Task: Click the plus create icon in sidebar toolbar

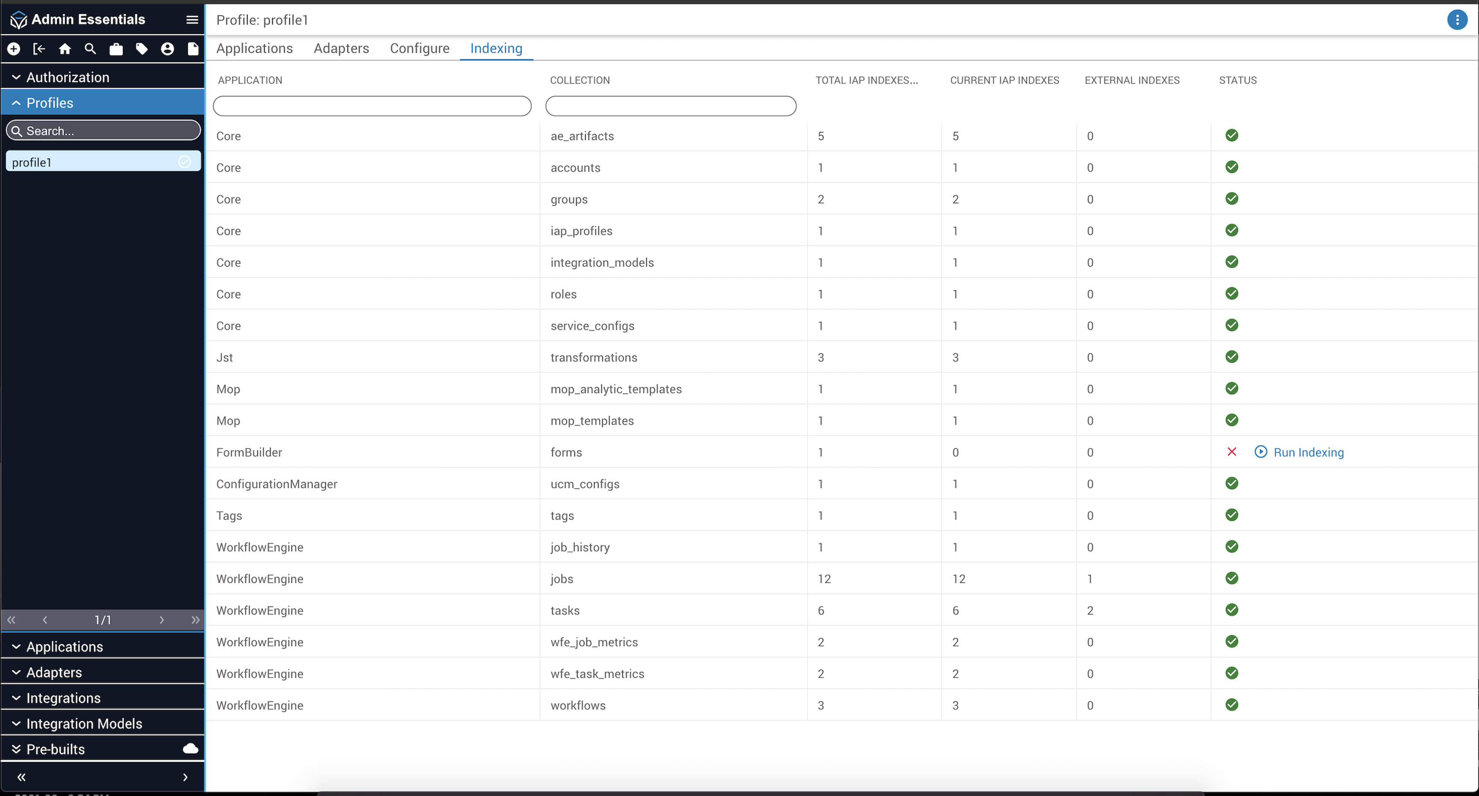Action: pos(14,49)
